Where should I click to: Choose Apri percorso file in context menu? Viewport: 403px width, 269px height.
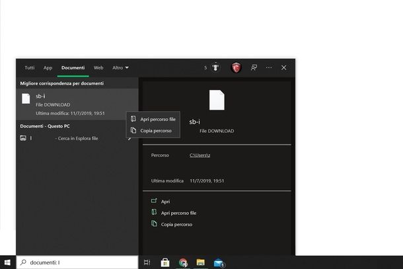point(153,119)
